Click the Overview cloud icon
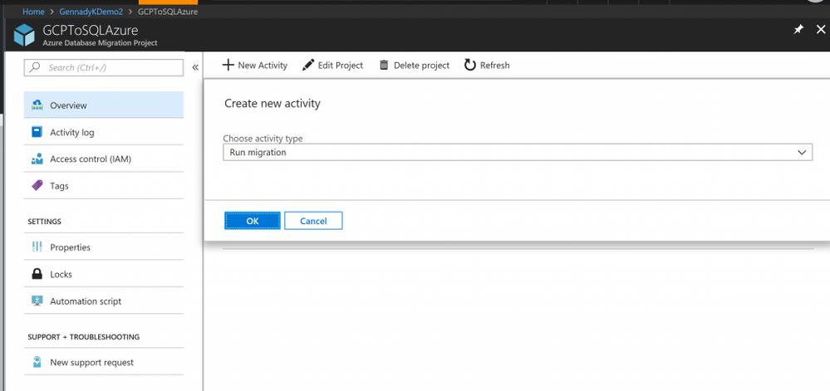 [37, 105]
